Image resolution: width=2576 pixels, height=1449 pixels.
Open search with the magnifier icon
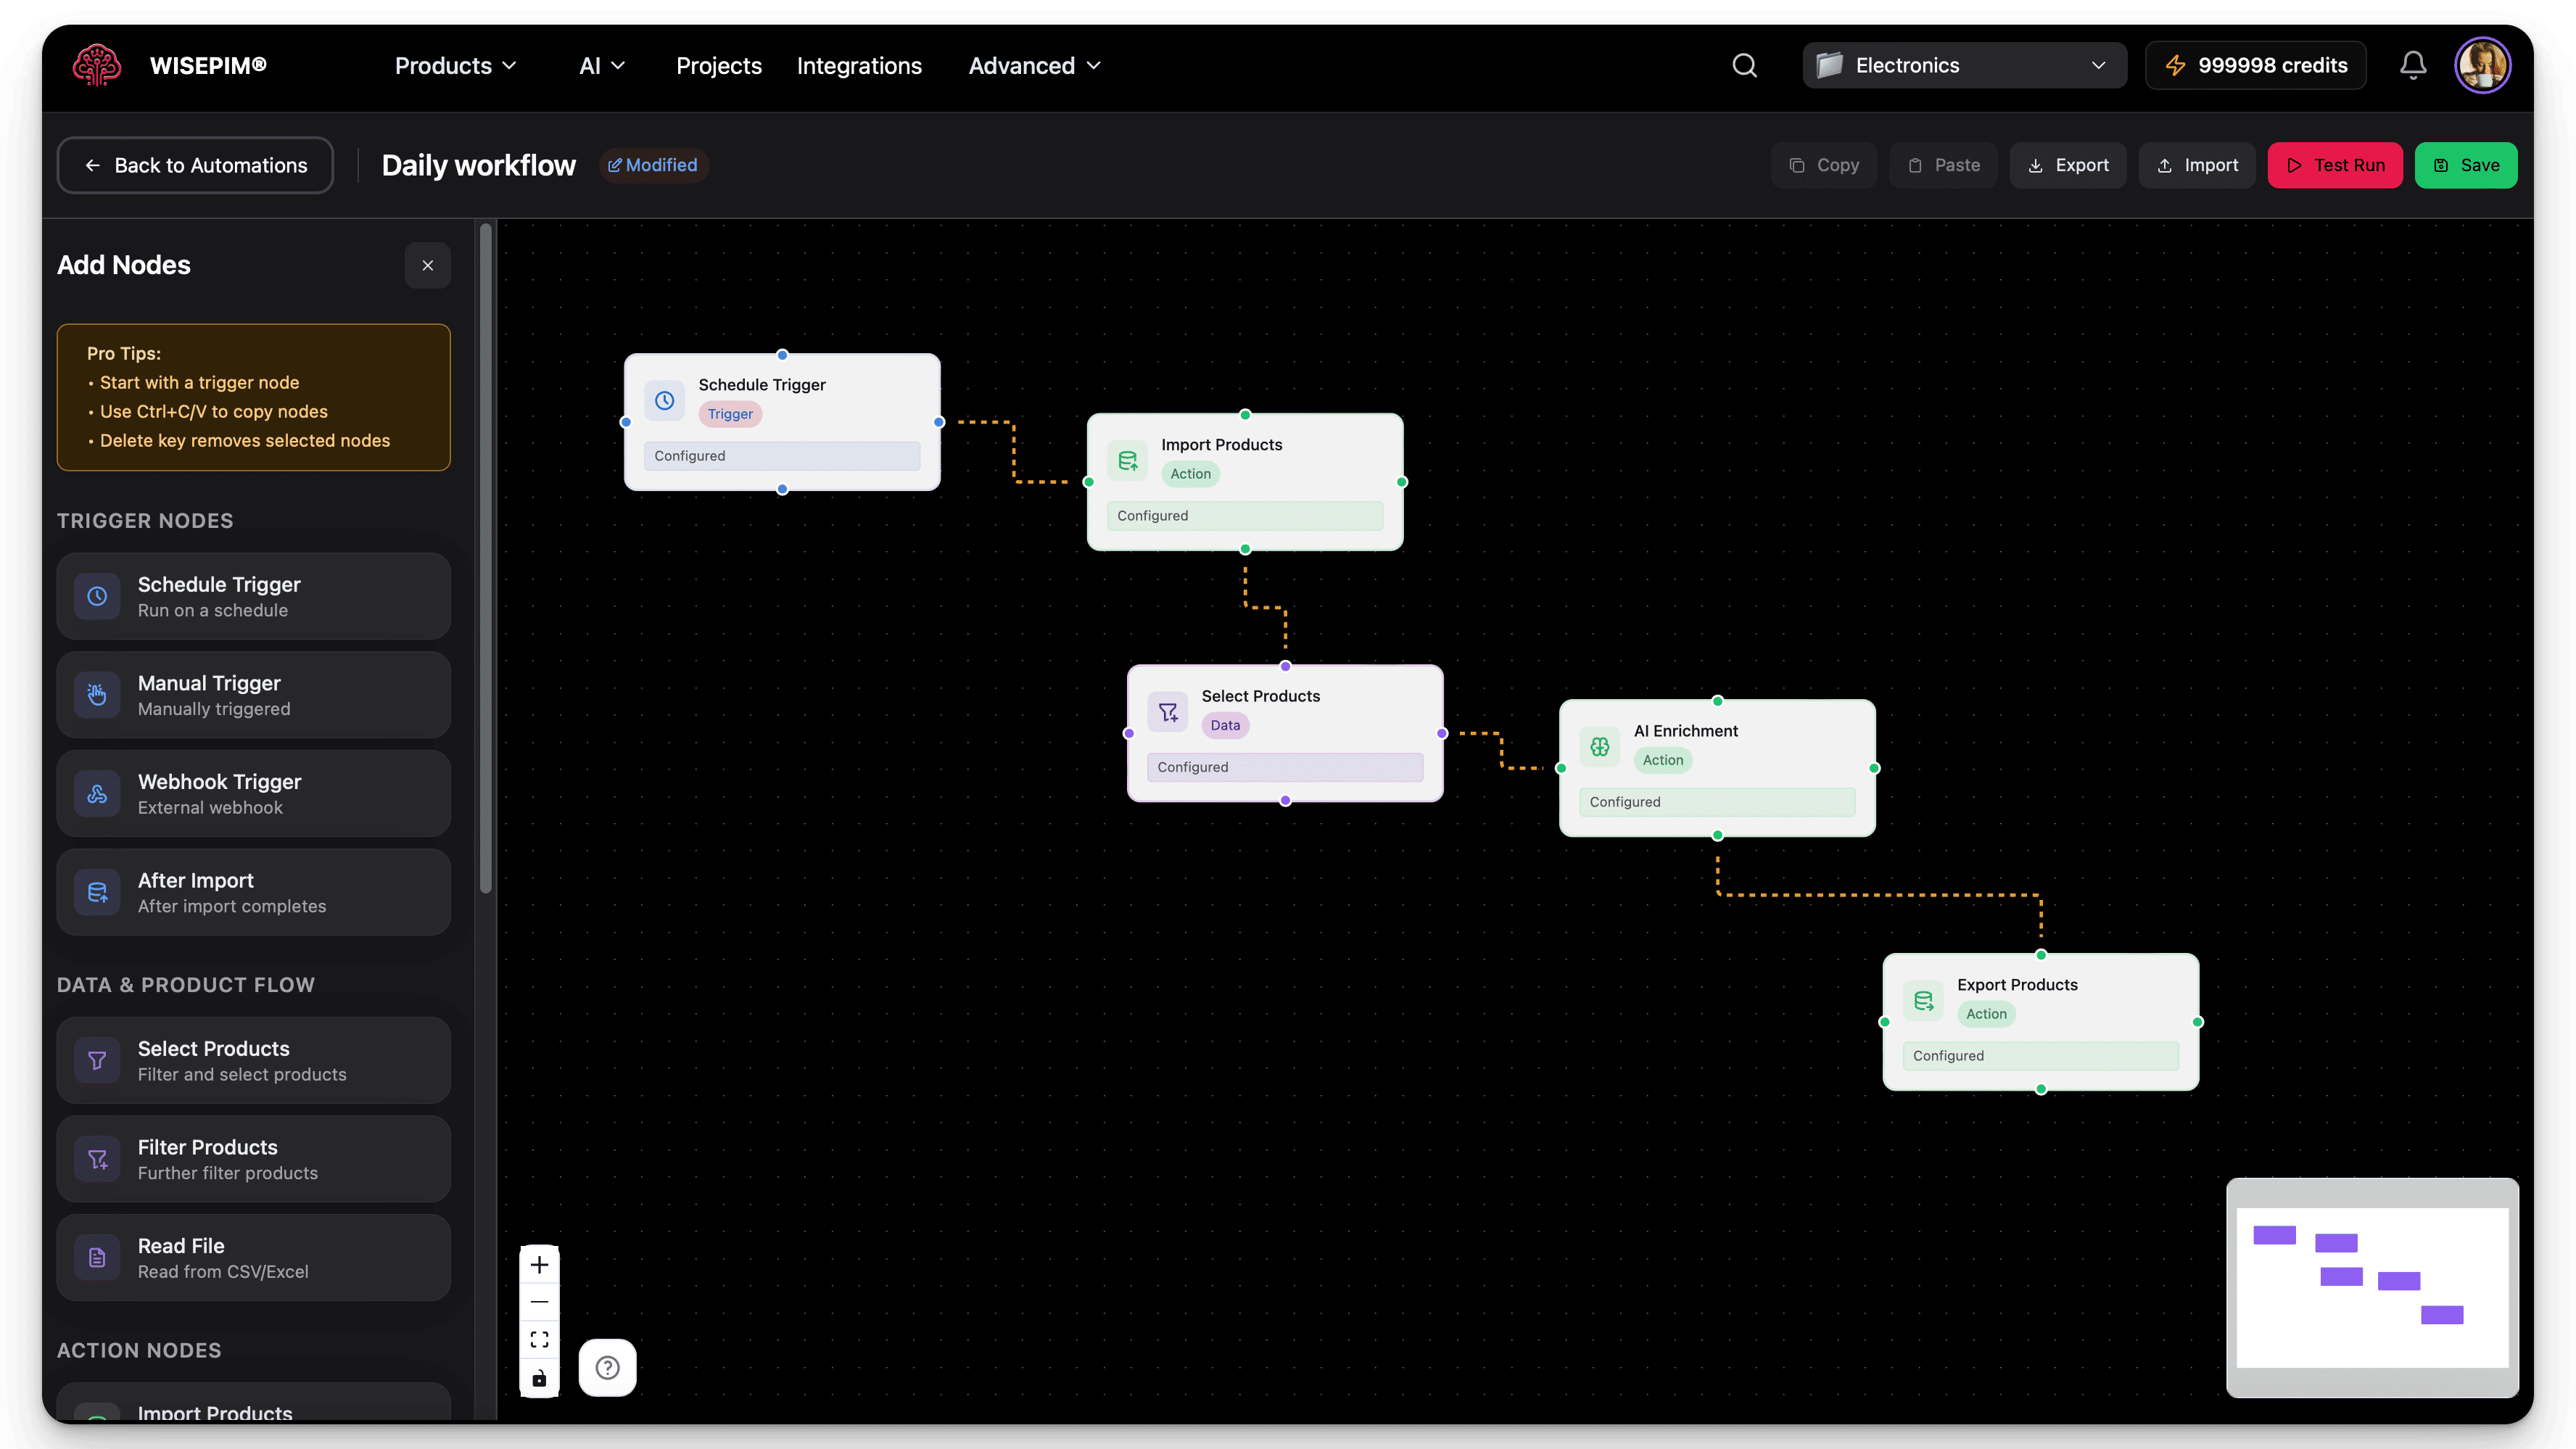pyautogui.click(x=1744, y=65)
